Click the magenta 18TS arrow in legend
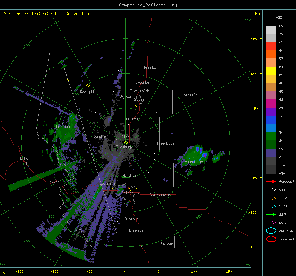 coord(271,223)
